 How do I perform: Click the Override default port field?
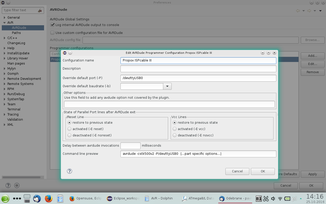198,78
